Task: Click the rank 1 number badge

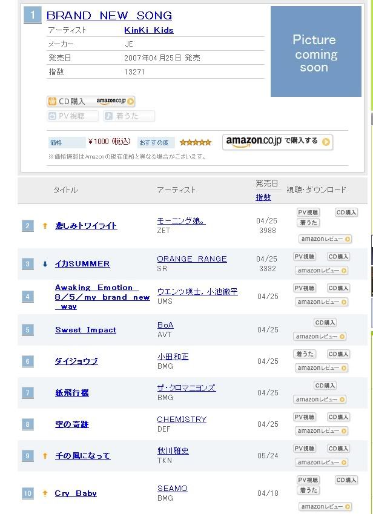Action: (32, 15)
